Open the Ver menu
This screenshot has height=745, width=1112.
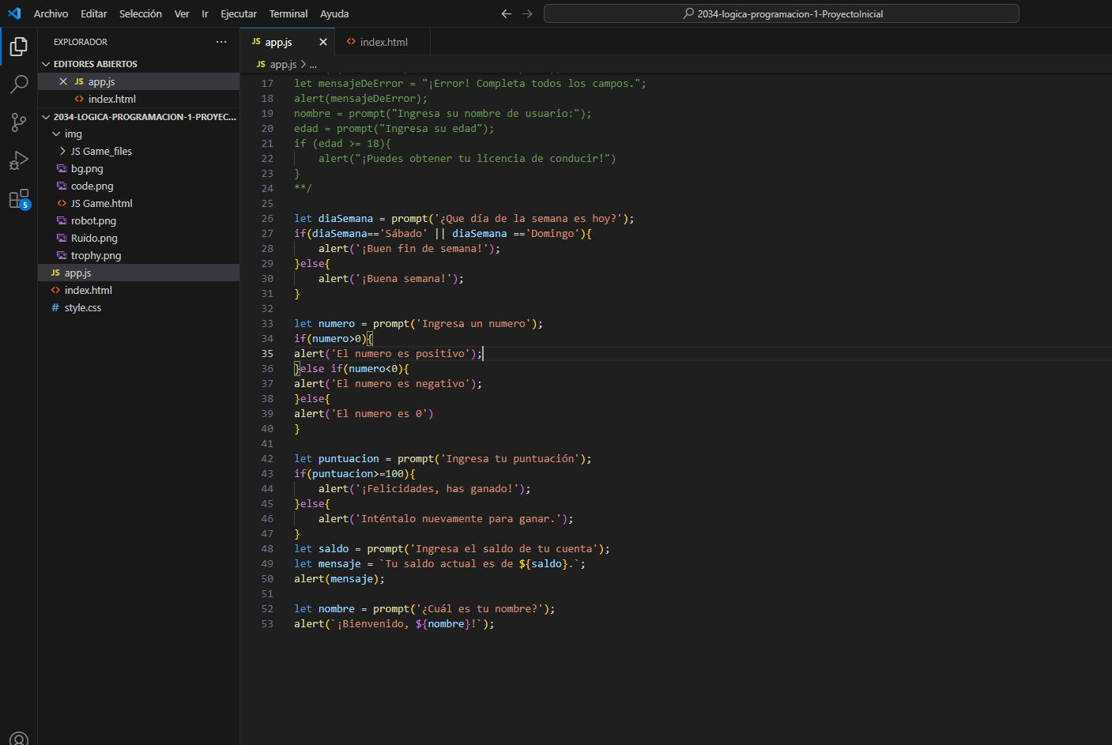tap(182, 13)
